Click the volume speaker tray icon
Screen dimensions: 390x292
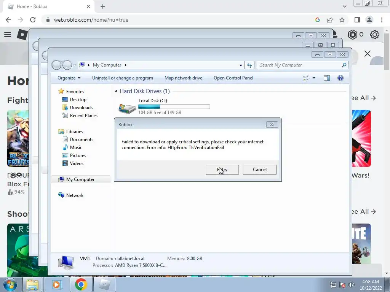[351, 285]
